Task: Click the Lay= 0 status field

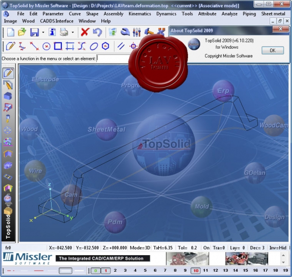Action: (237, 248)
